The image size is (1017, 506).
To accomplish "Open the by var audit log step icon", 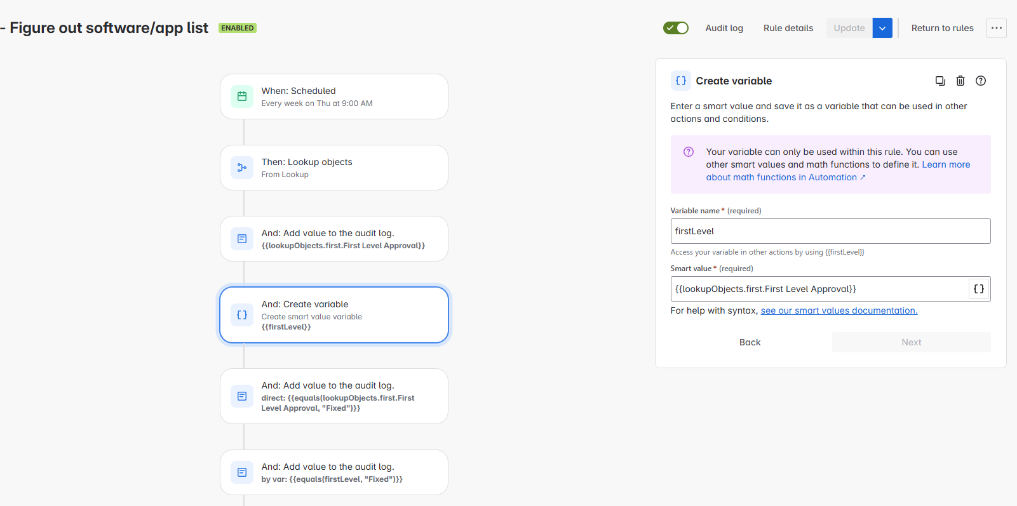I will coord(242,472).
